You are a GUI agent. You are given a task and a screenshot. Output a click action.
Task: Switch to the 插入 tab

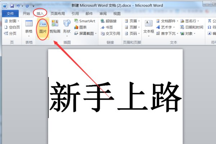40,14
